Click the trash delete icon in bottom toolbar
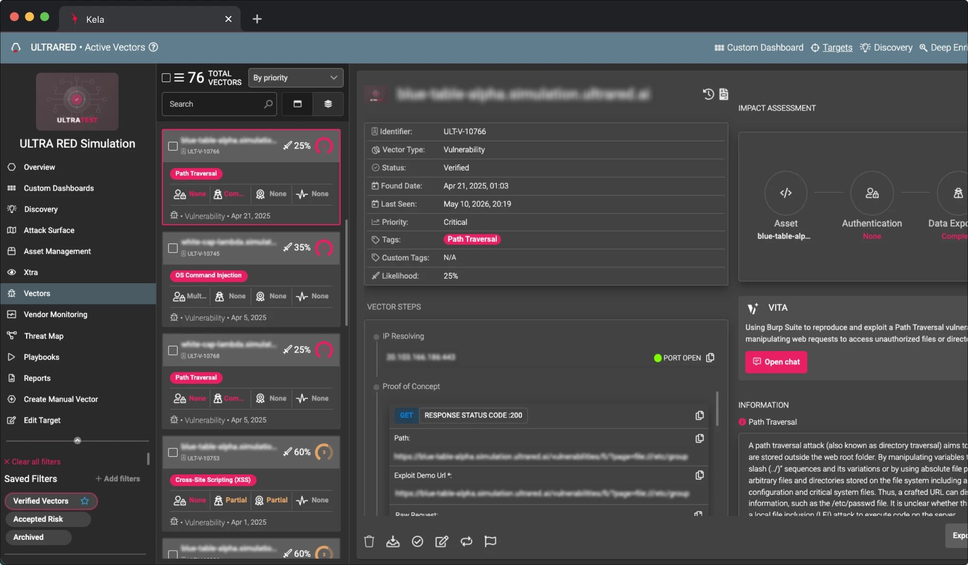Image resolution: width=968 pixels, height=565 pixels. click(369, 541)
